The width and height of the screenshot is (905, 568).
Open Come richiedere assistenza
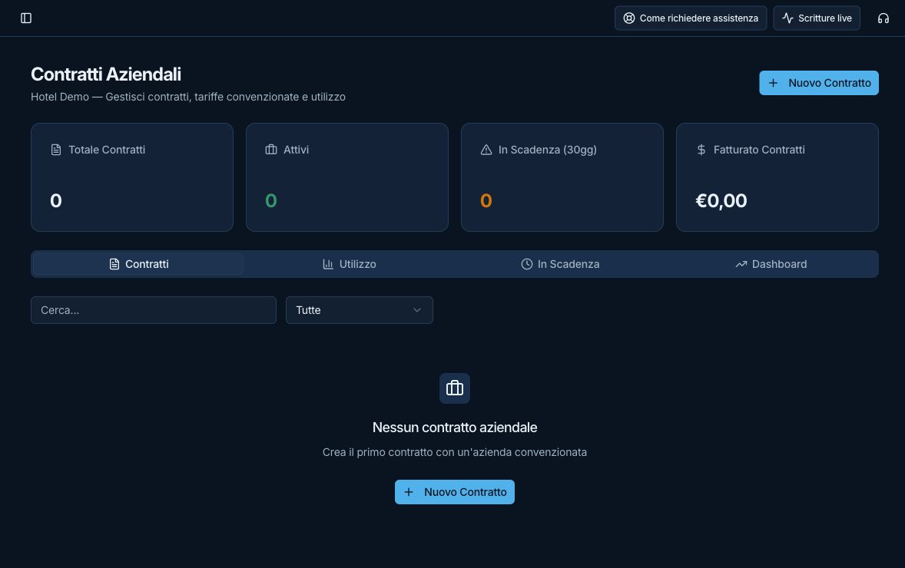pos(691,18)
